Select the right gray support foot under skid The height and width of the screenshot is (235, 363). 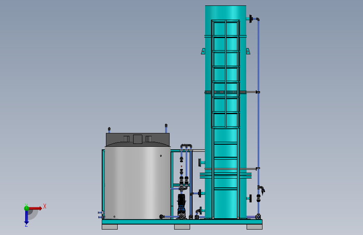point(255,227)
